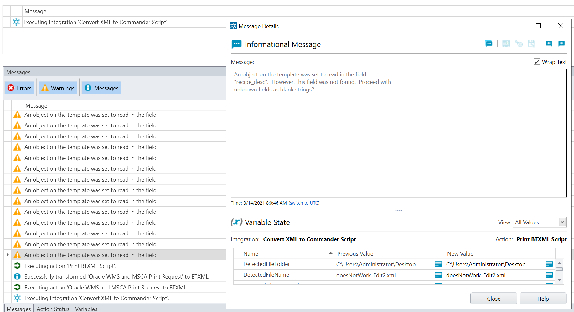The image size is (574, 312).
Task: Click the Message column header in top list
Action: pos(35,11)
